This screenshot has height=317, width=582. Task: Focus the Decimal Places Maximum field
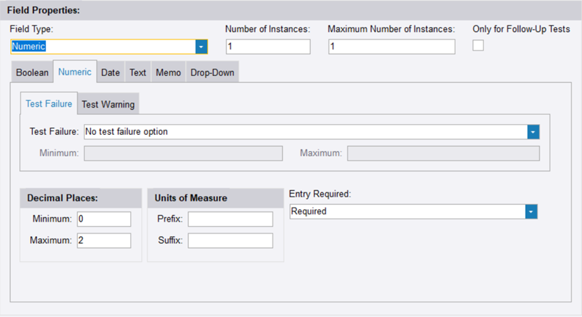coord(103,240)
